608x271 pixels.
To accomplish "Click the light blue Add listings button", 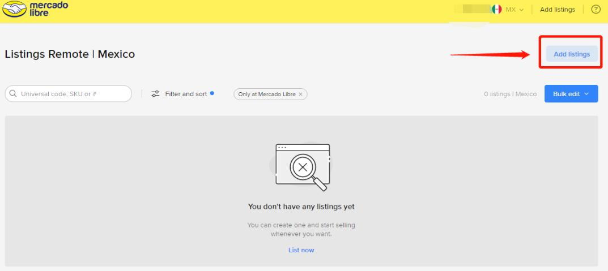I will 572,54.
